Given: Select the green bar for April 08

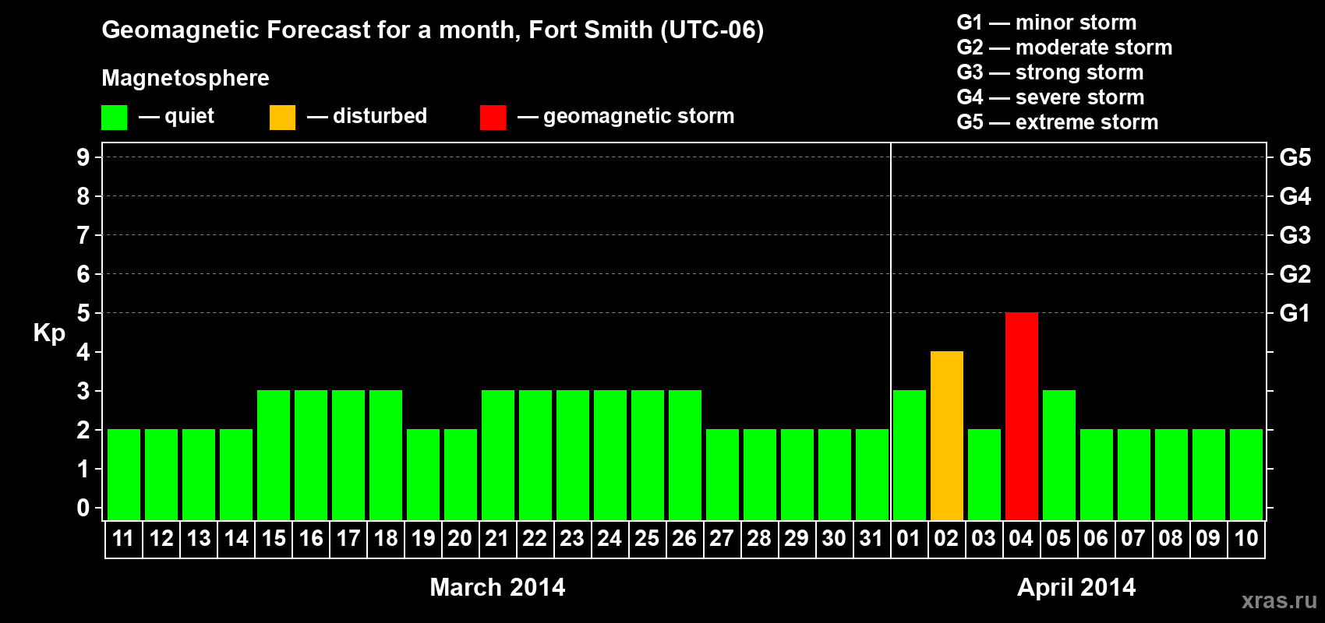Looking at the screenshot, I should pos(1171,474).
